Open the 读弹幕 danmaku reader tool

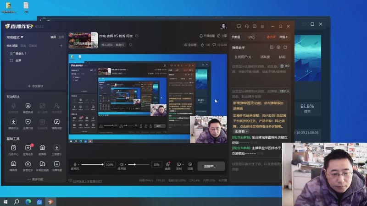tap(42, 150)
